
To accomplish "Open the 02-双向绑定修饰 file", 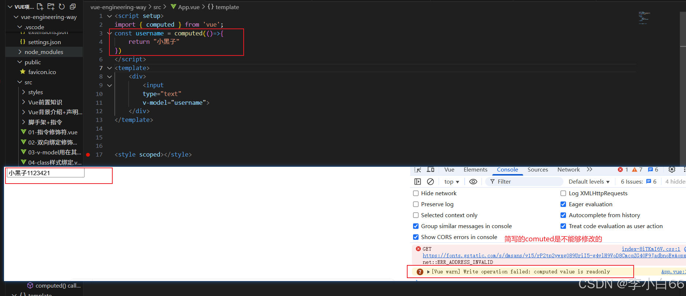I will click(53, 142).
